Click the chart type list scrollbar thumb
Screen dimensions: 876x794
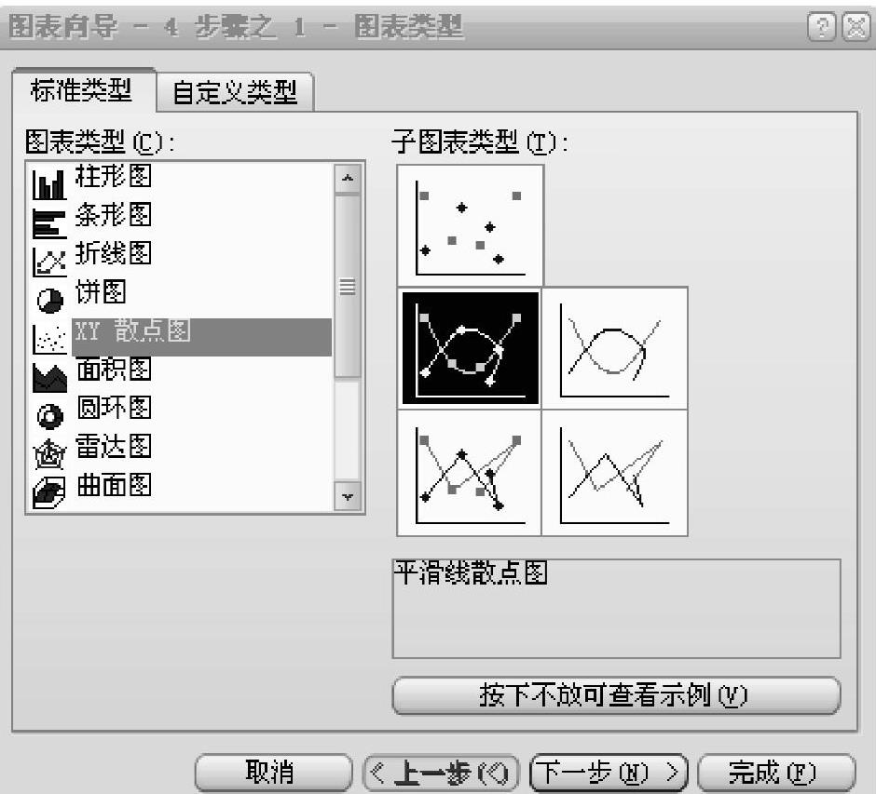click(348, 287)
